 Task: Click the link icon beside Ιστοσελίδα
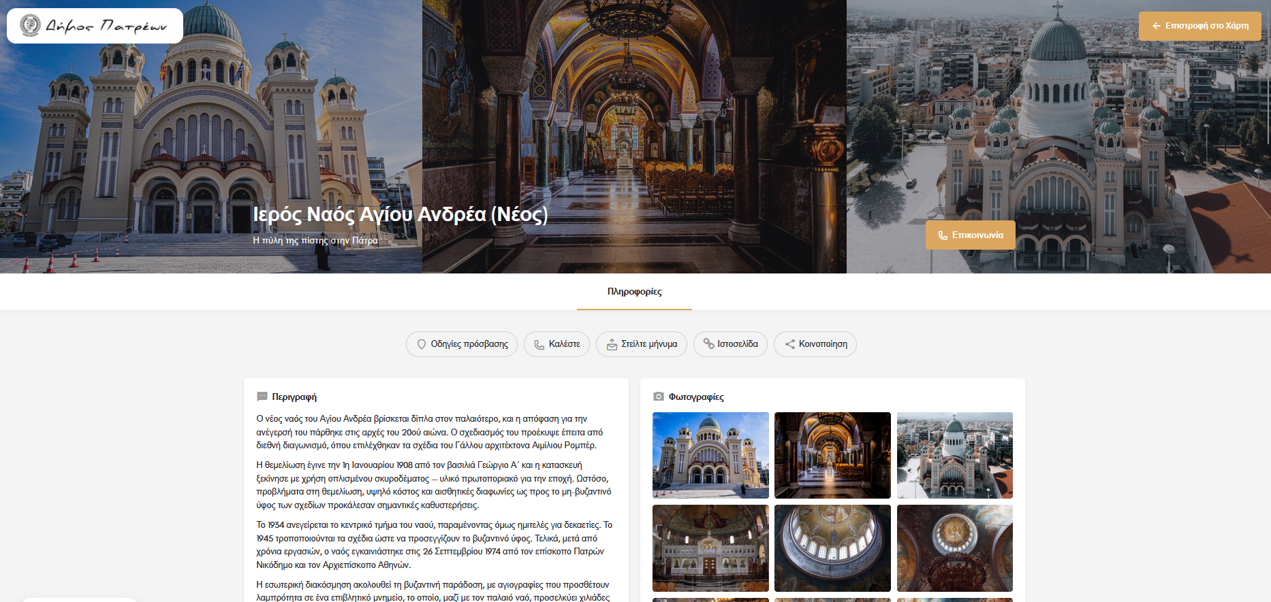click(708, 344)
